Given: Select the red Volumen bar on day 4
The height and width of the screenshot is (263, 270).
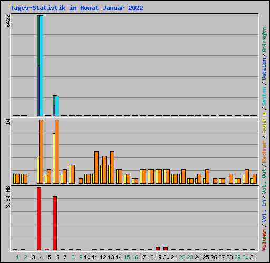Looking at the screenshot, I should coord(39,219).
